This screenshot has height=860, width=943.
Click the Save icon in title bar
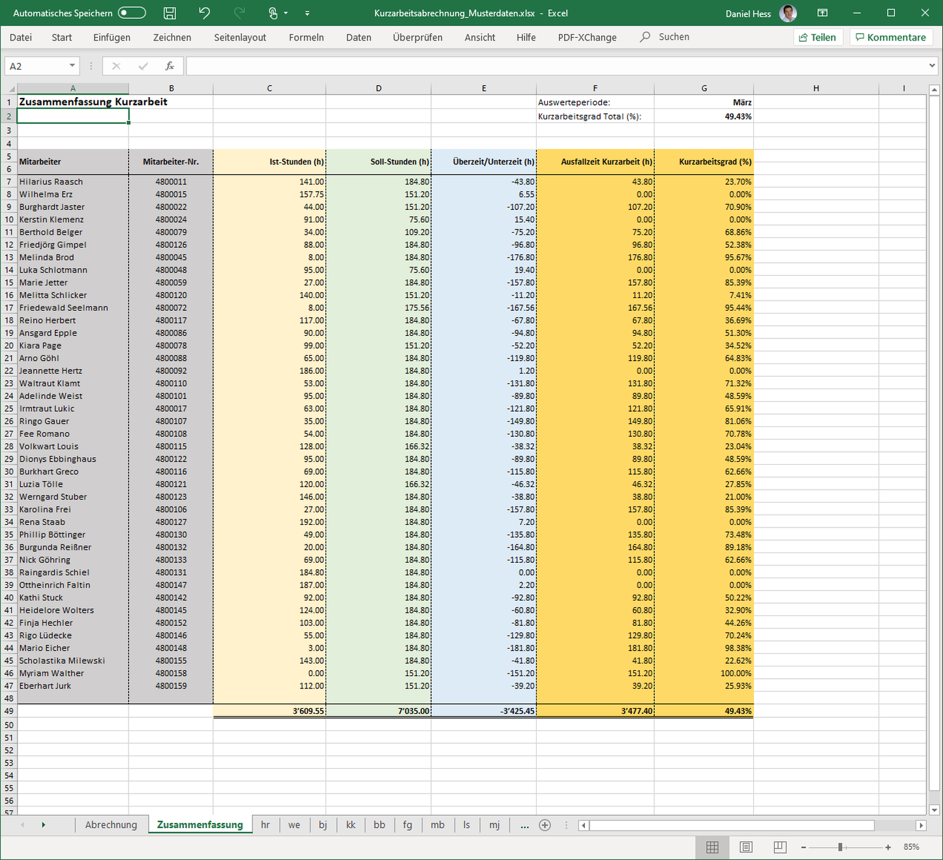coord(170,13)
